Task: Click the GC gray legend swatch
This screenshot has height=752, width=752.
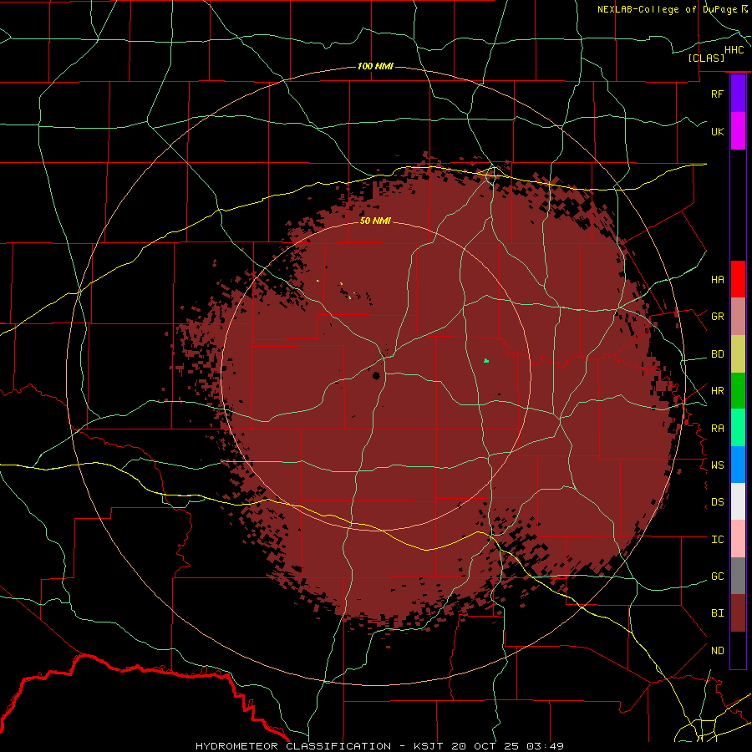Action: pos(738,576)
